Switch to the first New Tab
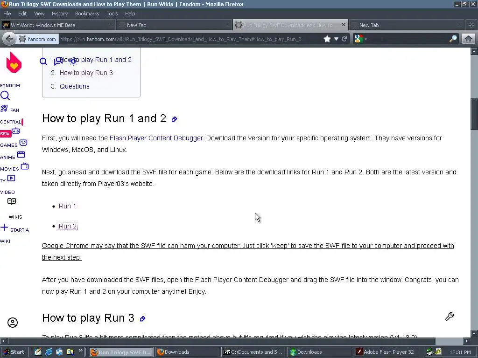 (174, 25)
